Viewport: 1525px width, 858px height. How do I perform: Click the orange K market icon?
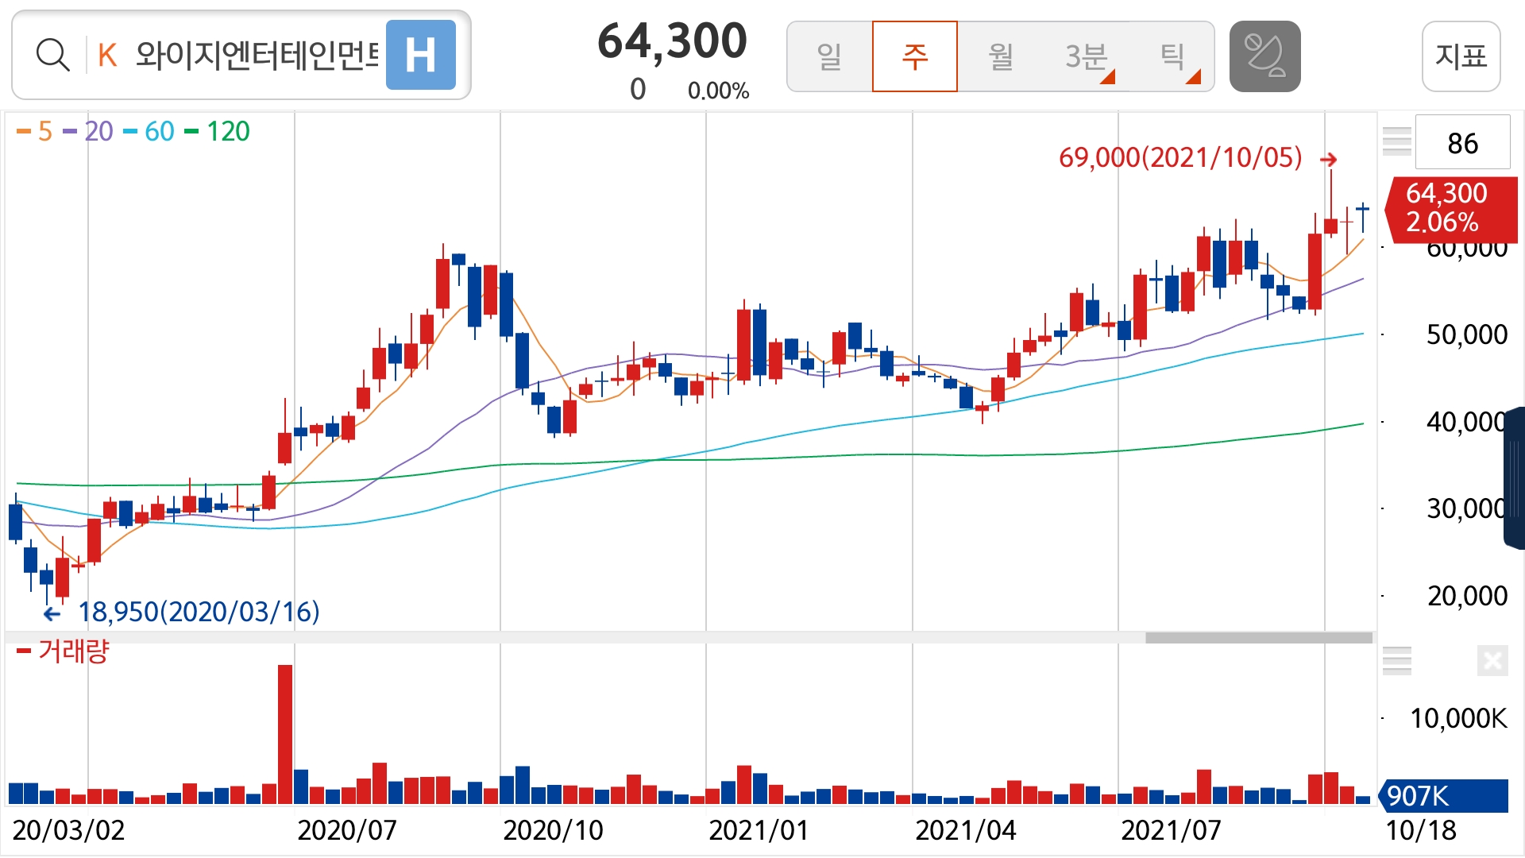tap(107, 56)
